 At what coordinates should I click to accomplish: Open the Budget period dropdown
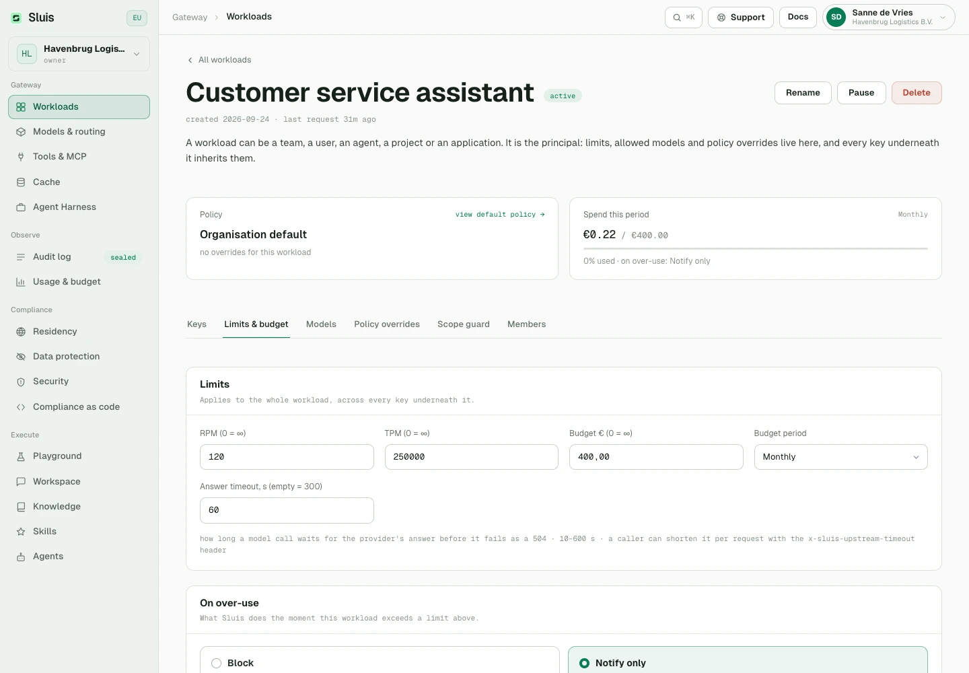coord(840,457)
